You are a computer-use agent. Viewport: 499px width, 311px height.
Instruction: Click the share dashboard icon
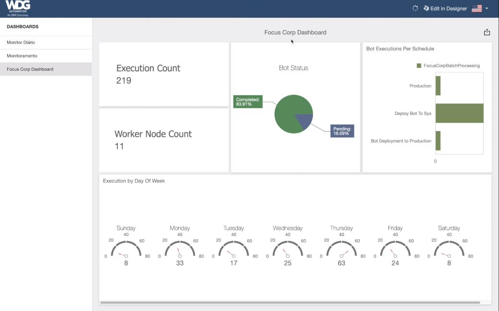click(x=487, y=32)
